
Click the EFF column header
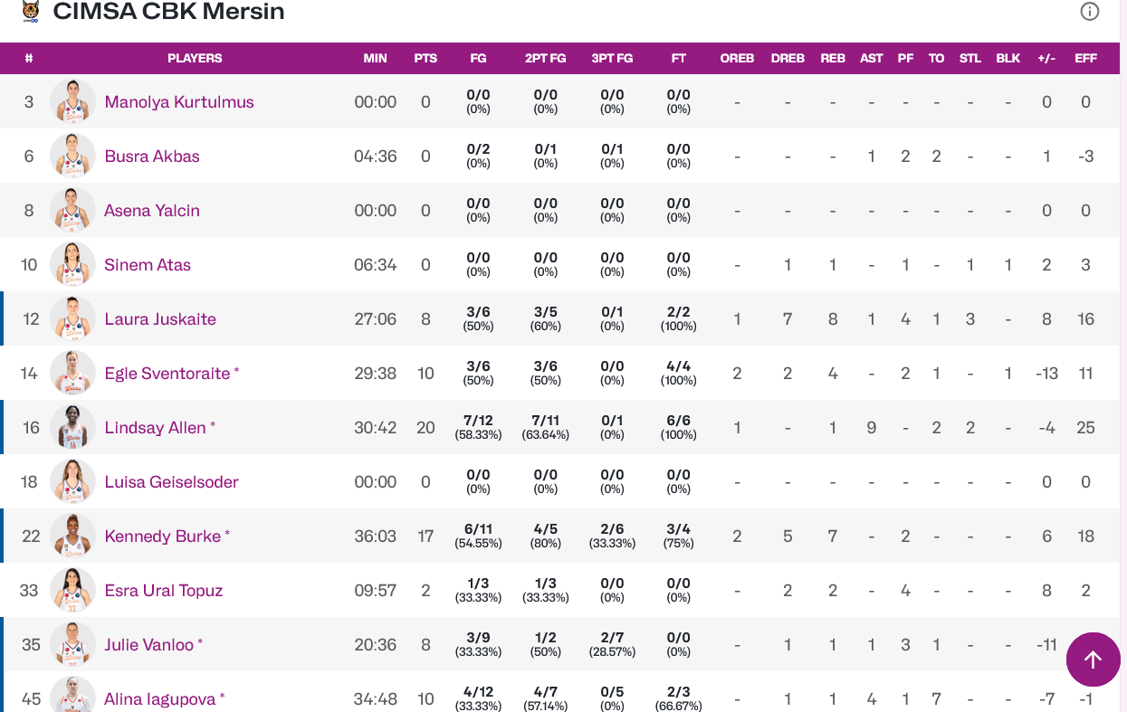1085,58
